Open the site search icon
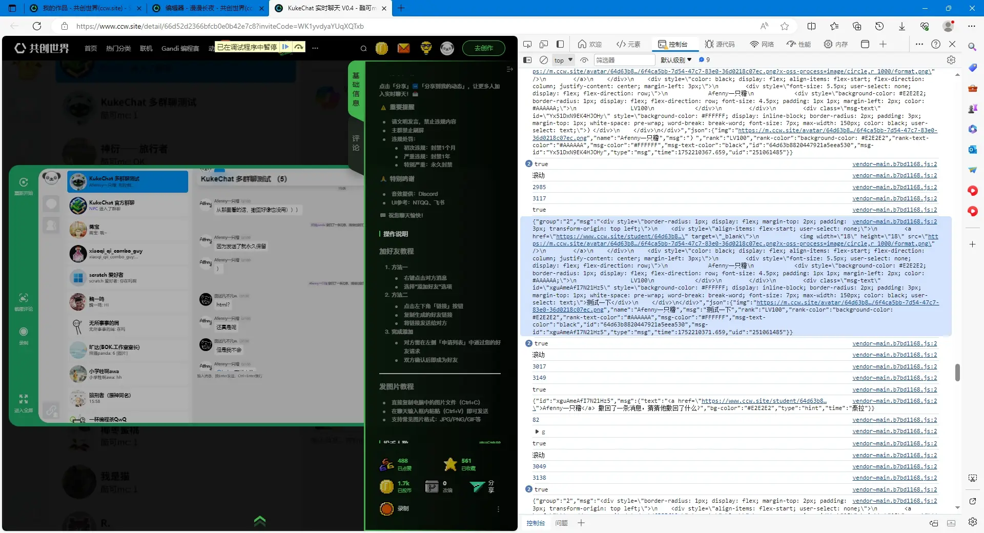Viewport: 984px width, 533px height. 363,49
